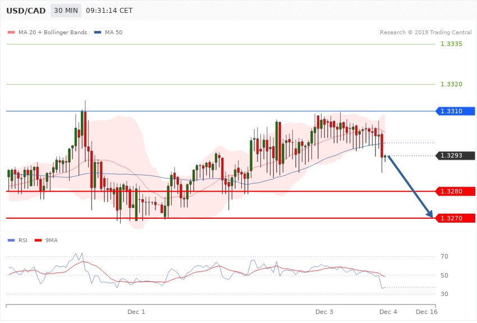This screenshot has height=323, width=477.
Task: Click the Dec 16 marker on time axis
Action: point(427,311)
